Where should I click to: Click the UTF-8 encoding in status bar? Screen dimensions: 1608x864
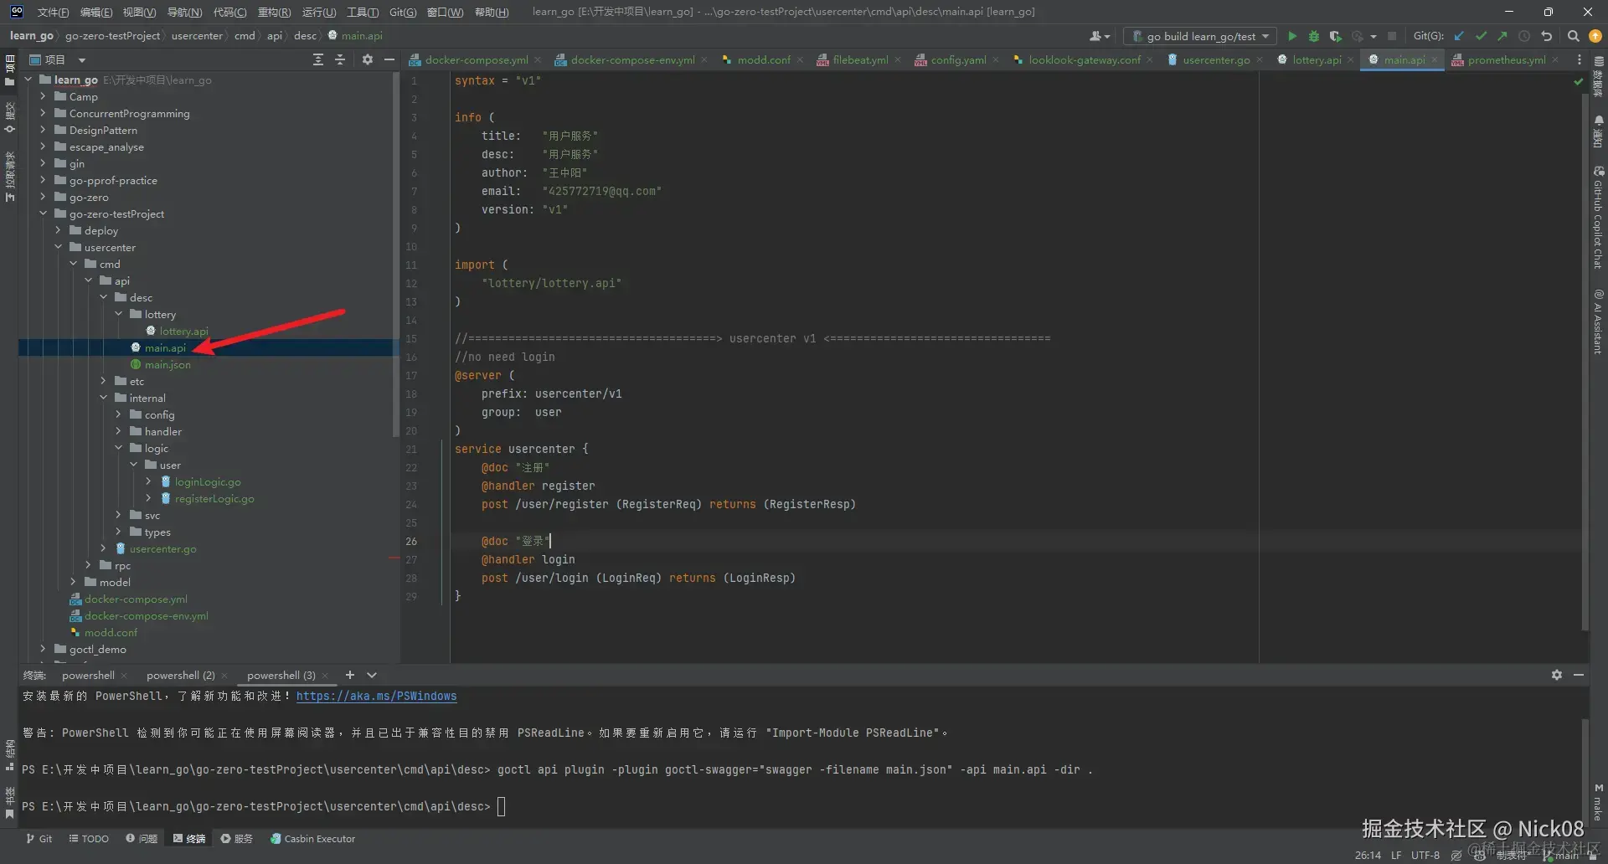coord(1425,855)
